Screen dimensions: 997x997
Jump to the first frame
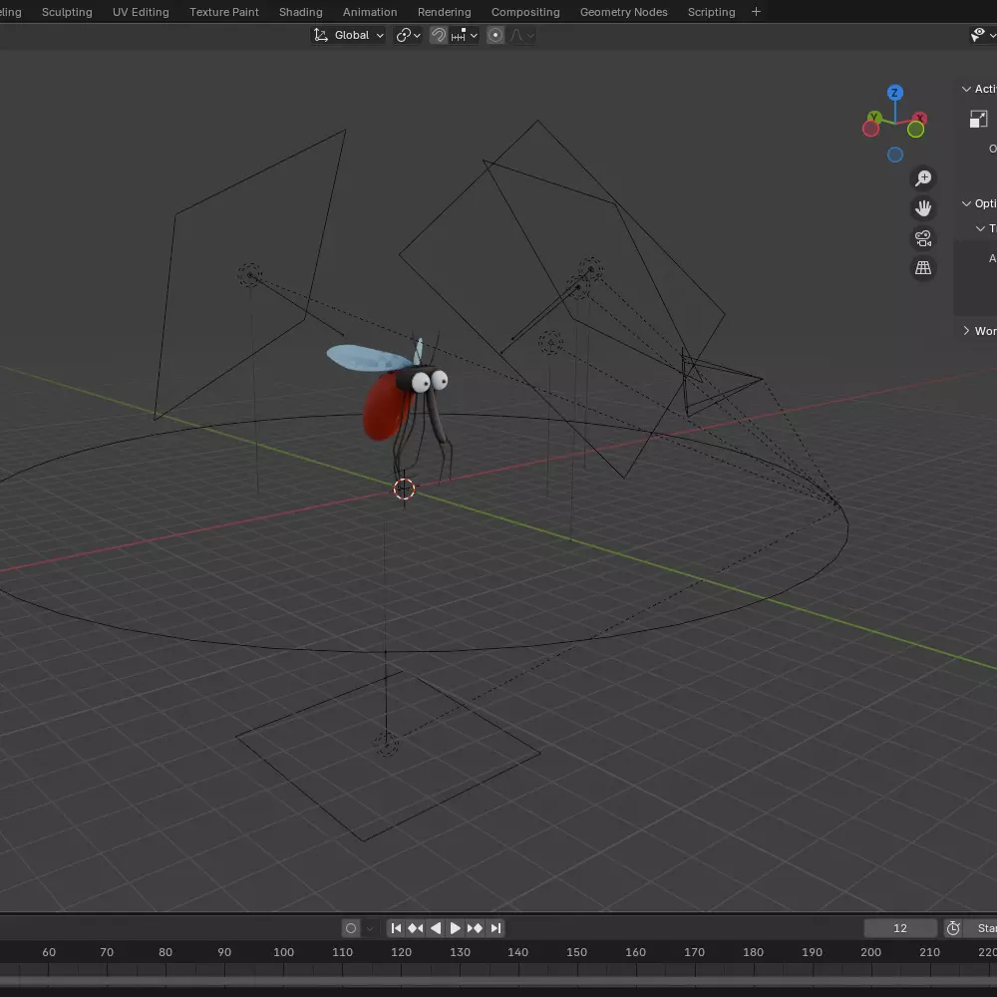point(396,928)
